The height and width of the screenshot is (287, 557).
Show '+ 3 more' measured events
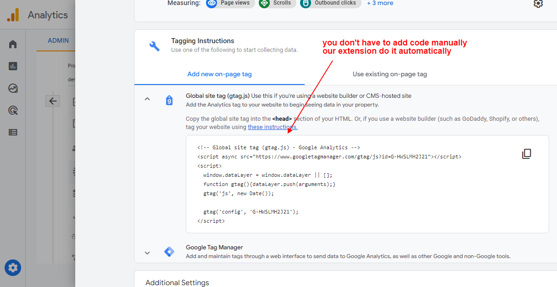[x=380, y=3]
